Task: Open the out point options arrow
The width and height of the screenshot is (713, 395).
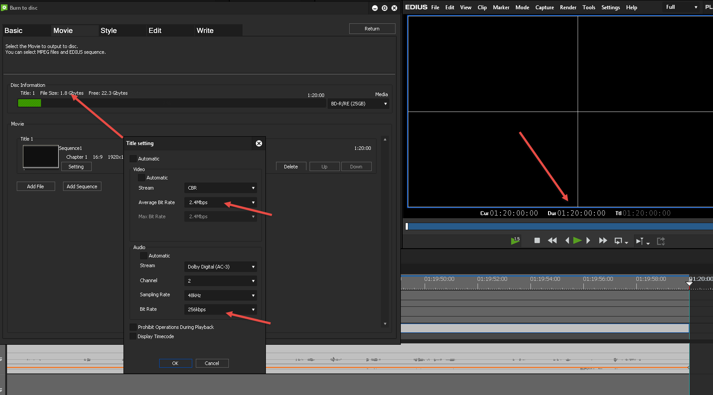Action: pos(648,243)
